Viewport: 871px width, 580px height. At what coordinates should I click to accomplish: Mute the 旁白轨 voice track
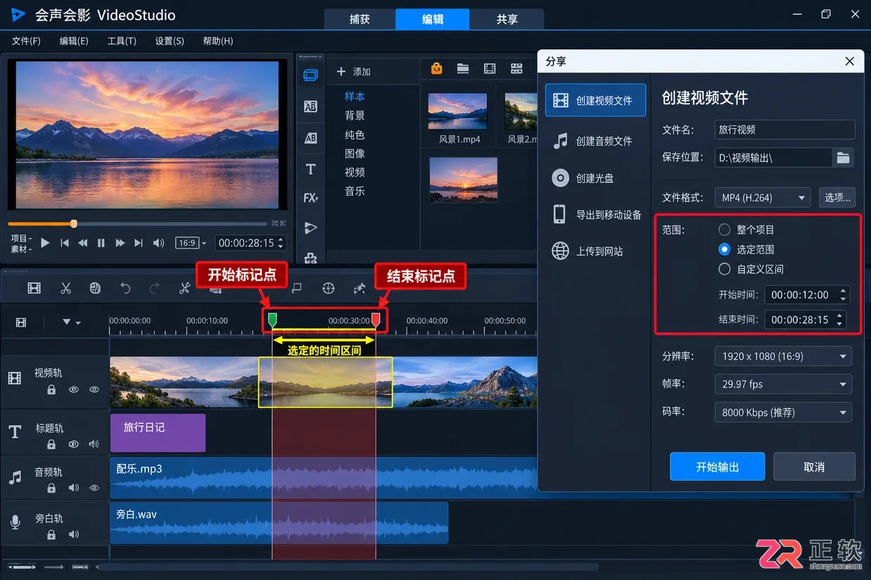(x=73, y=534)
